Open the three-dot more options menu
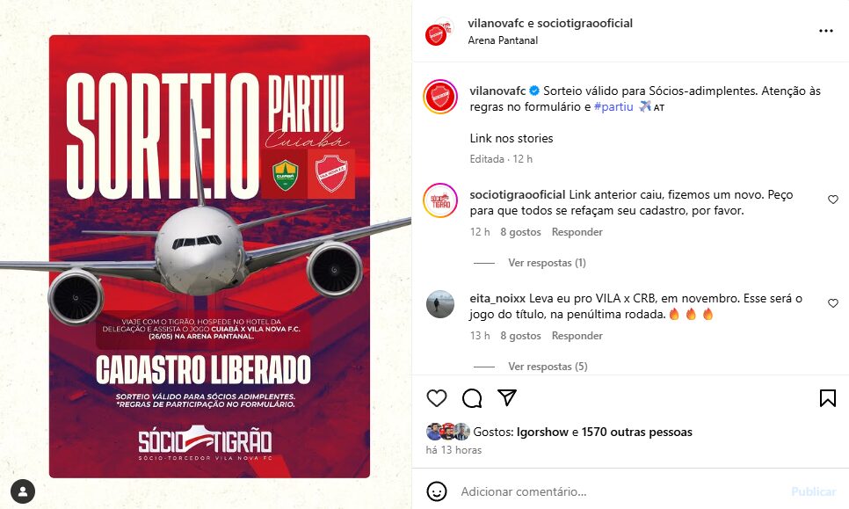Image resolution: width=849 pixels, height=509 pixels. click(826, 31)
